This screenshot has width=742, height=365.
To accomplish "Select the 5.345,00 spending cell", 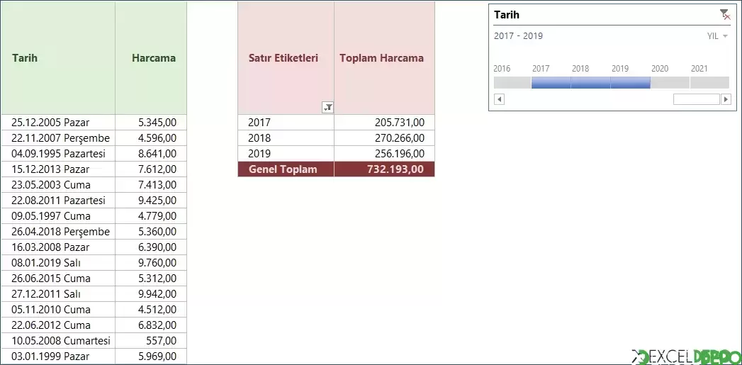I will coord(151,123).
